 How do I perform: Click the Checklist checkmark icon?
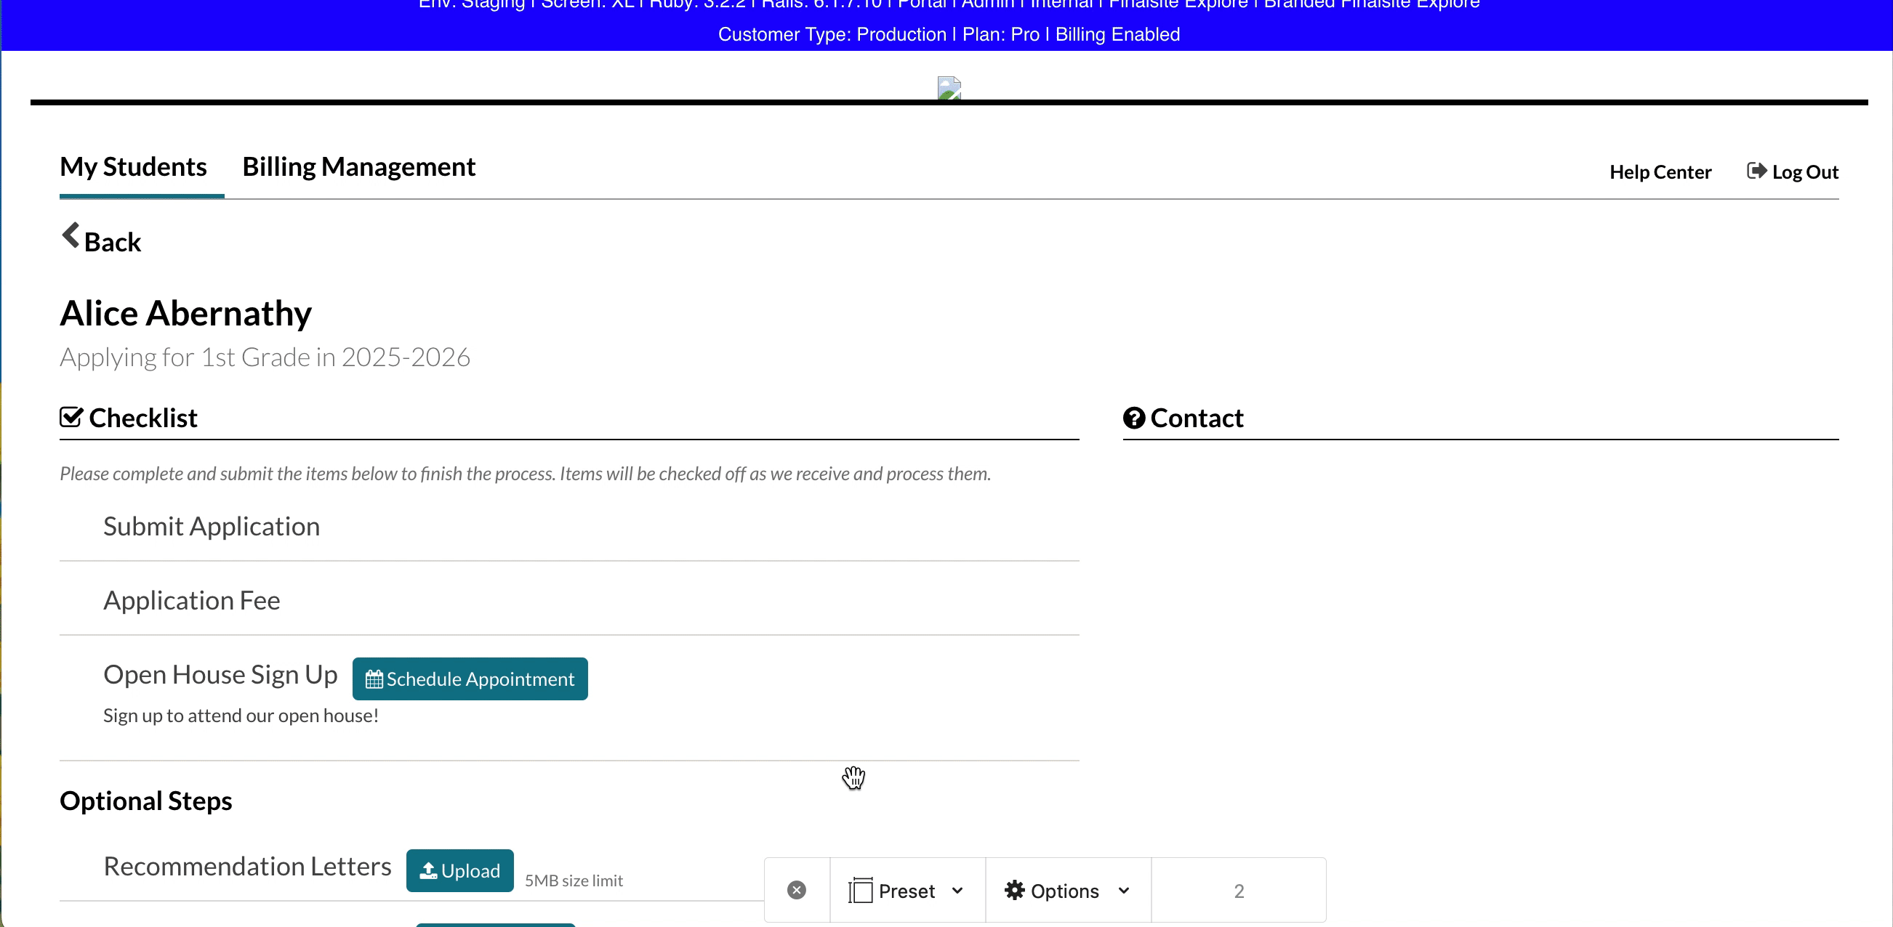71,417
